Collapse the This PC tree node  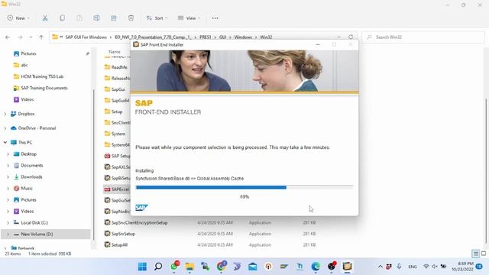(x=5, y=143)
